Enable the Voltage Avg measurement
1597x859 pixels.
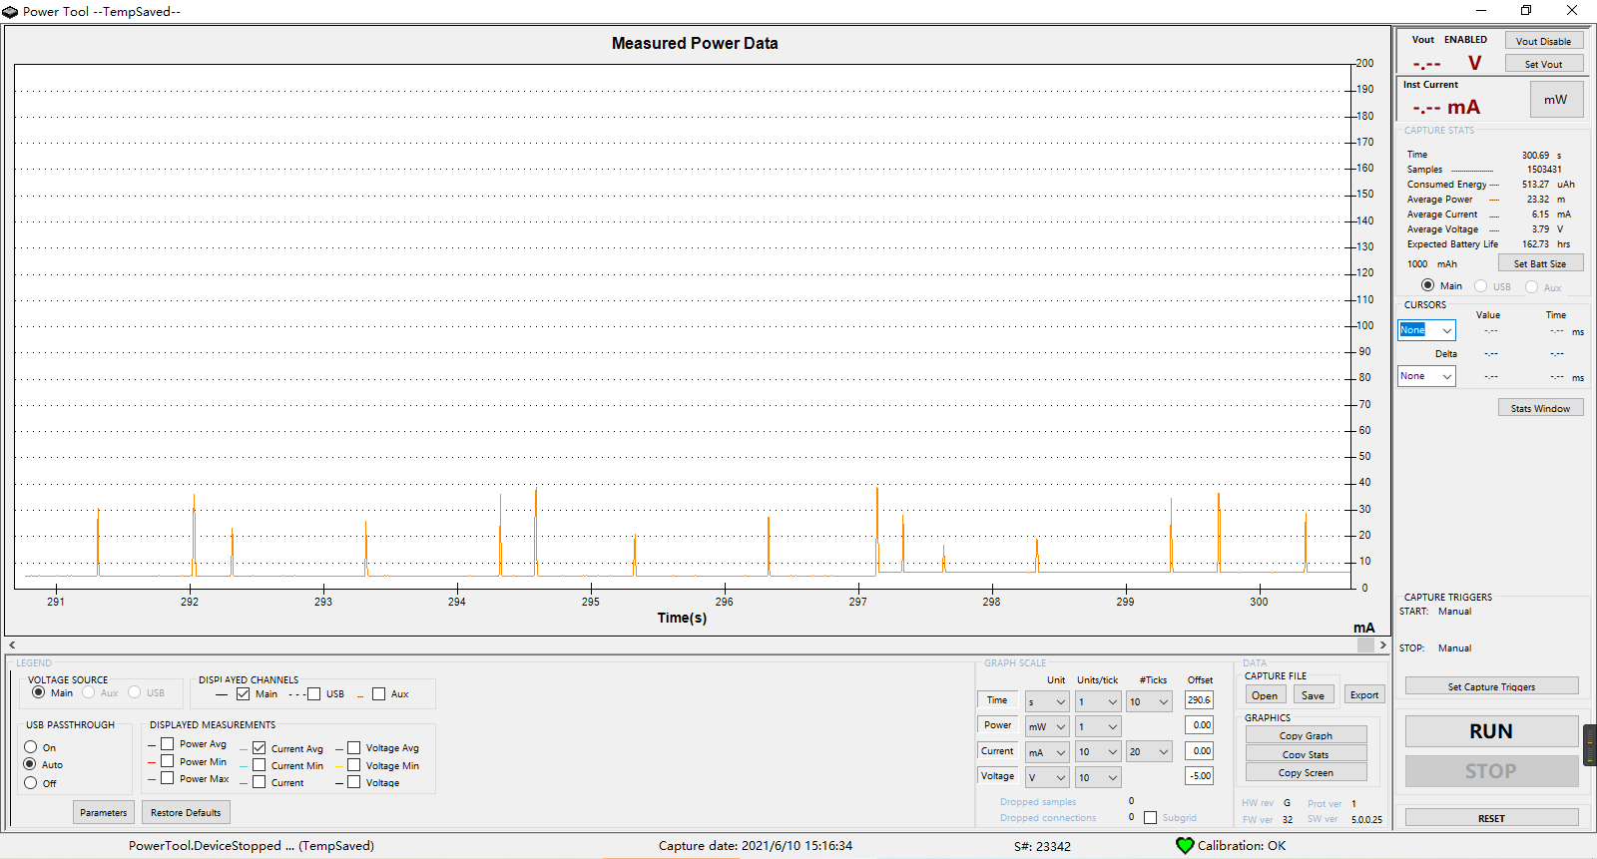point(353,748)
